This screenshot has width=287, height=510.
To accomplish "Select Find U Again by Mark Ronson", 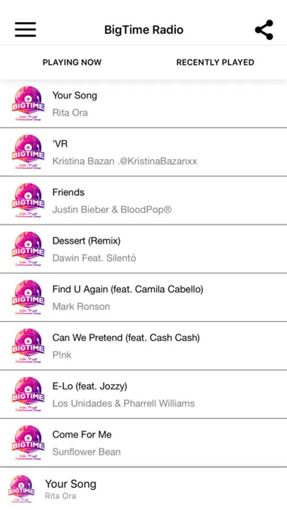I will (143, 297).
